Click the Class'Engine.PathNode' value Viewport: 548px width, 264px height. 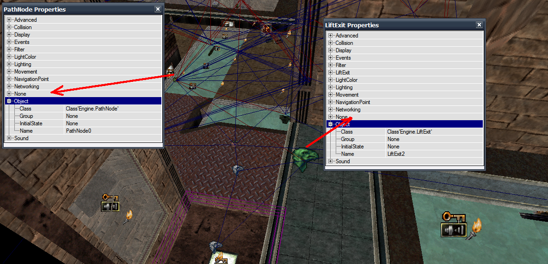pos(113,109)
